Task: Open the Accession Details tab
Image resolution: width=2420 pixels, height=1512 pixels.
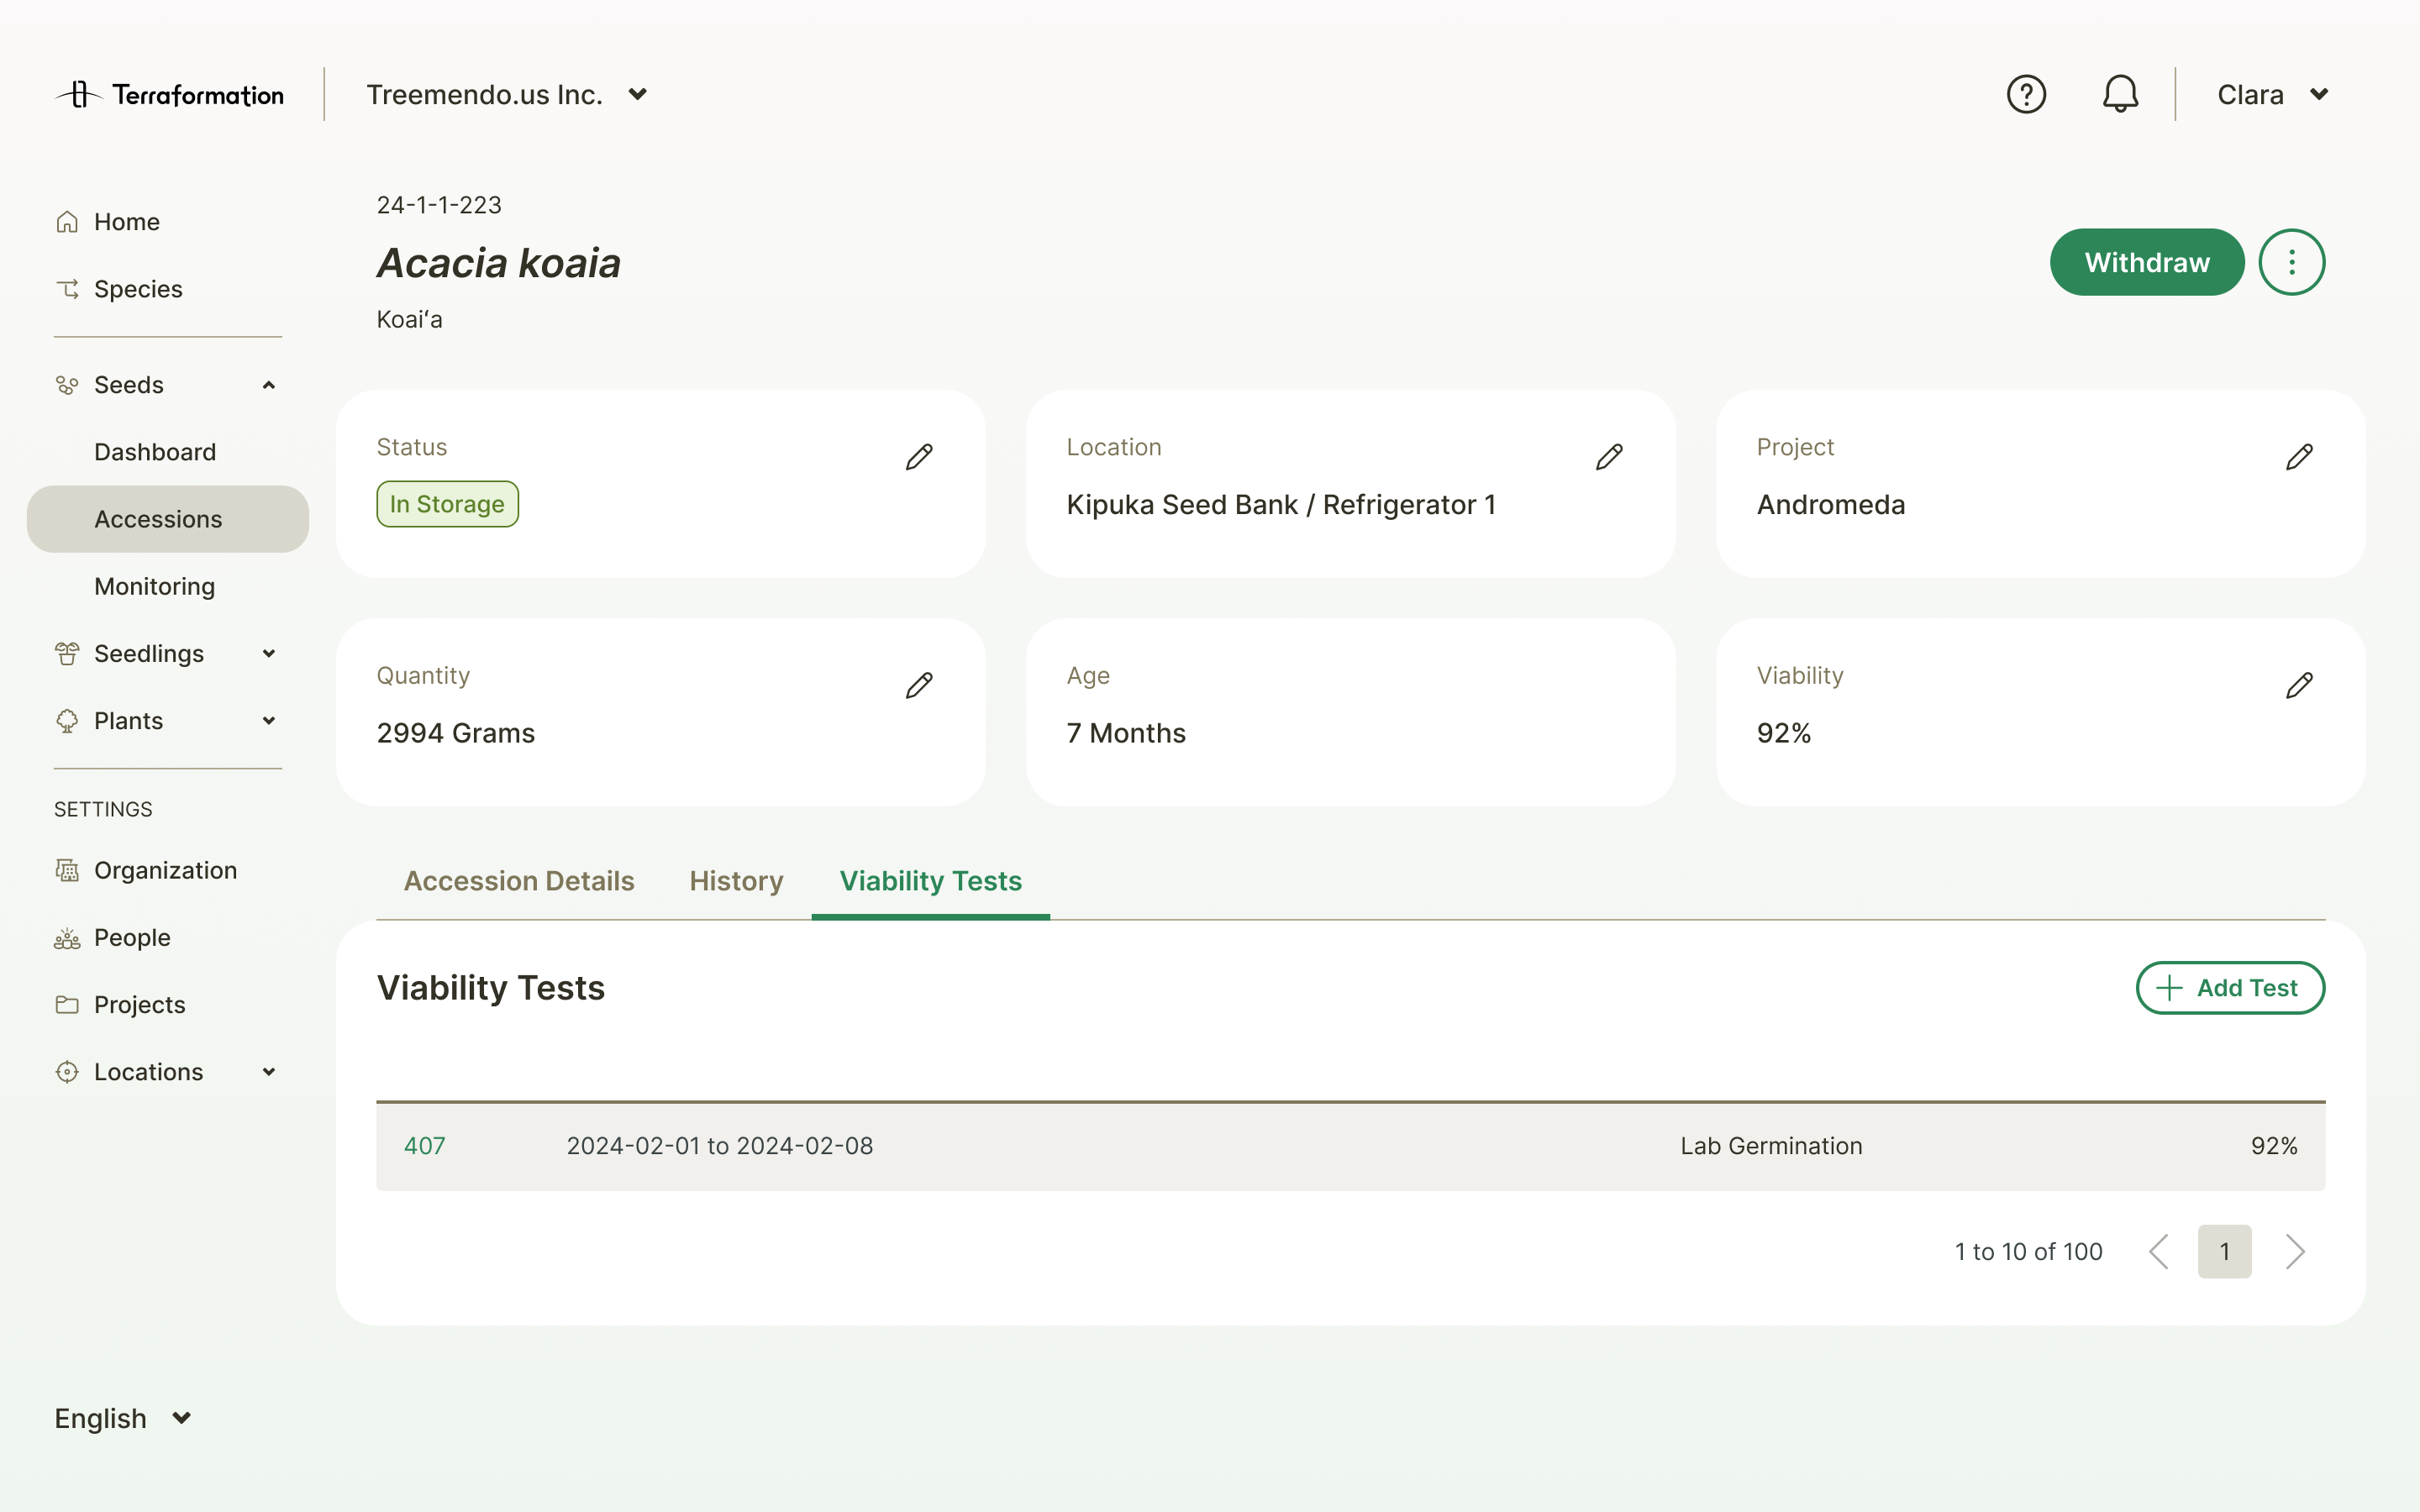Action: coord(518,881)
